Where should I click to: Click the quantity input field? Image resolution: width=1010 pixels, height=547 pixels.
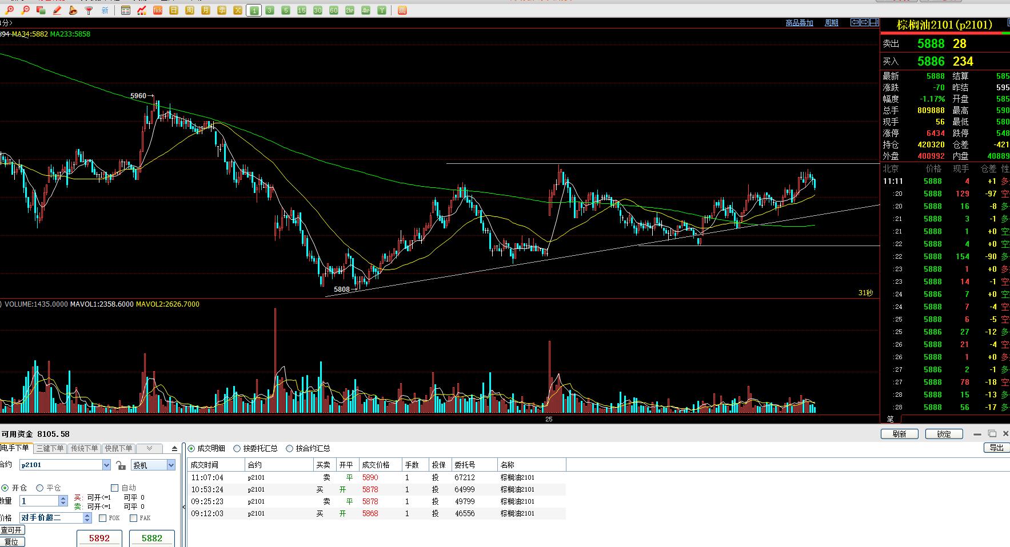click(39, 501)
